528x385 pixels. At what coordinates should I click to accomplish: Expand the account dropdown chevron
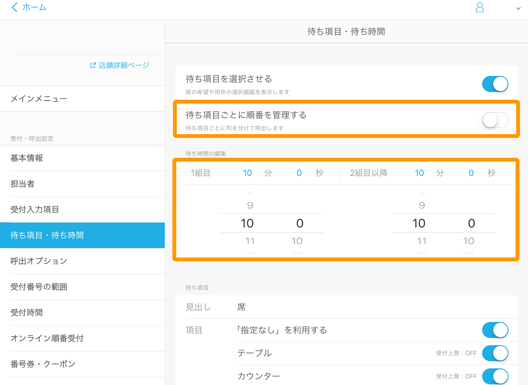click(518, 9)
